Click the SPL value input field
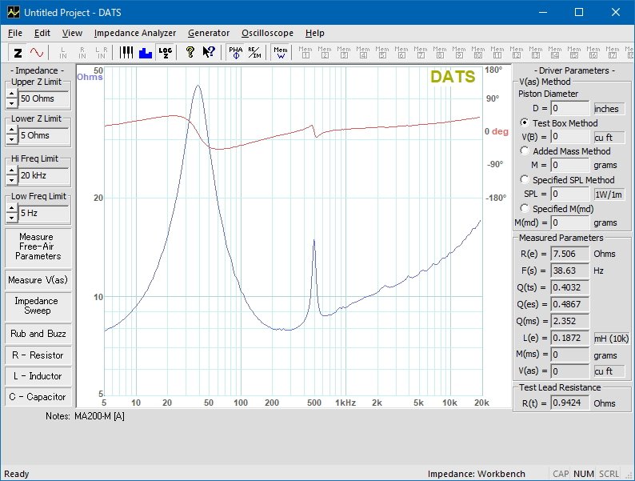Viewport: 635px width, 481px height. [x=569, y=194]
